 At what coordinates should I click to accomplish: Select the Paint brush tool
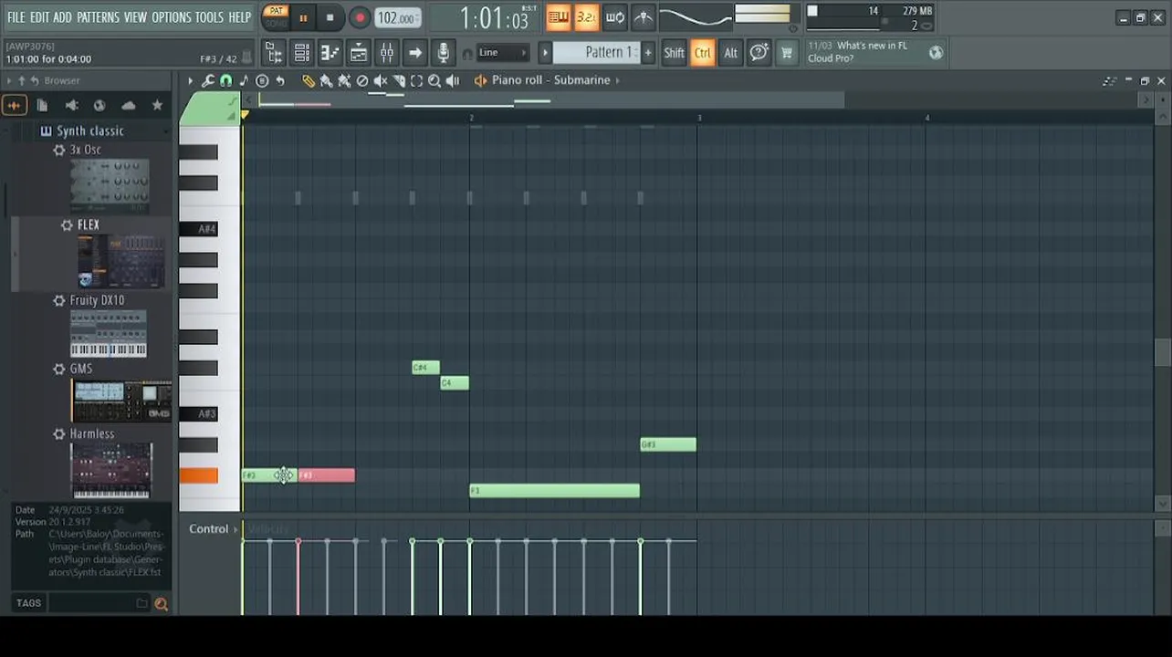pyautogui.click(x=326, y=80)
